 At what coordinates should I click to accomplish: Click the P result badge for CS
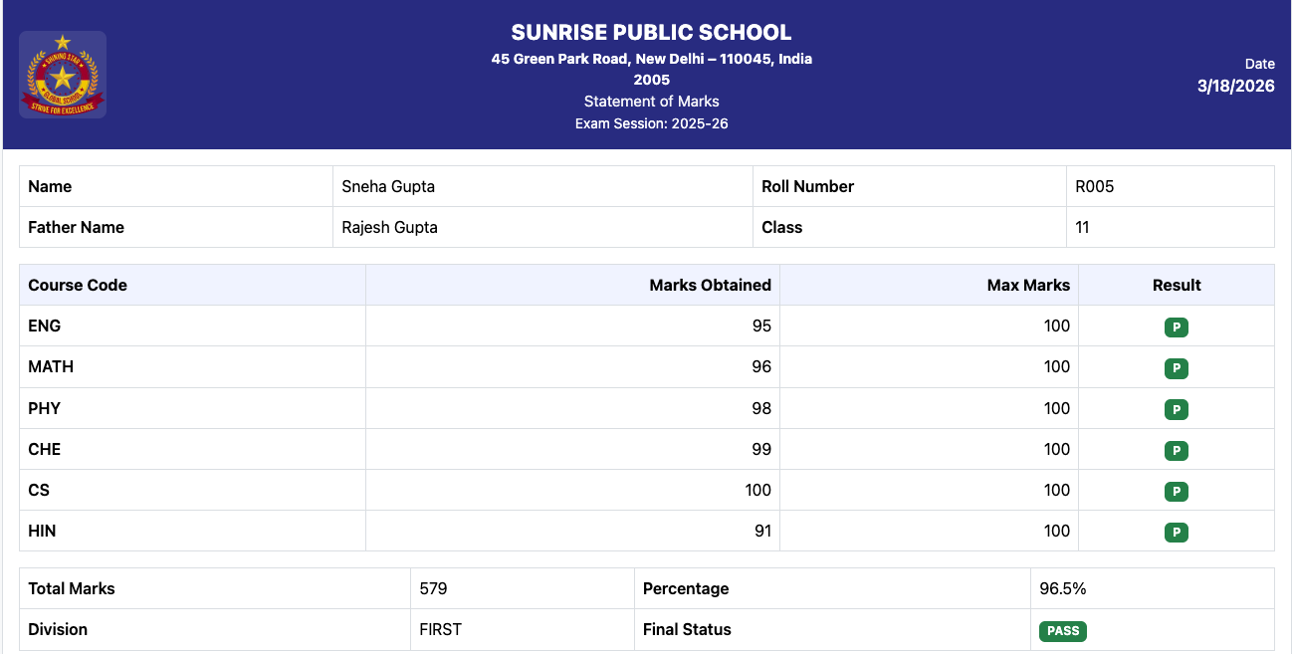click(x=1176, y=492)
